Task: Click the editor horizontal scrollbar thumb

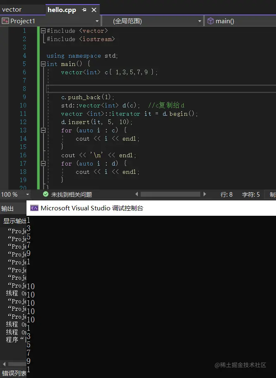Action: tap(170, 194)
